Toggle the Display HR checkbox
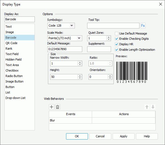The image size is (165, 145). [x=117, y=44]
